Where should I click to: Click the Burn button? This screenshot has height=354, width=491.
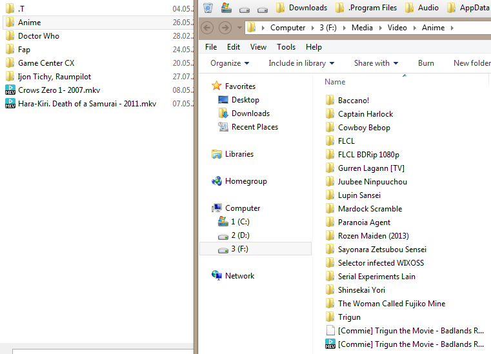pyautogui.click(x=426, y=63)
